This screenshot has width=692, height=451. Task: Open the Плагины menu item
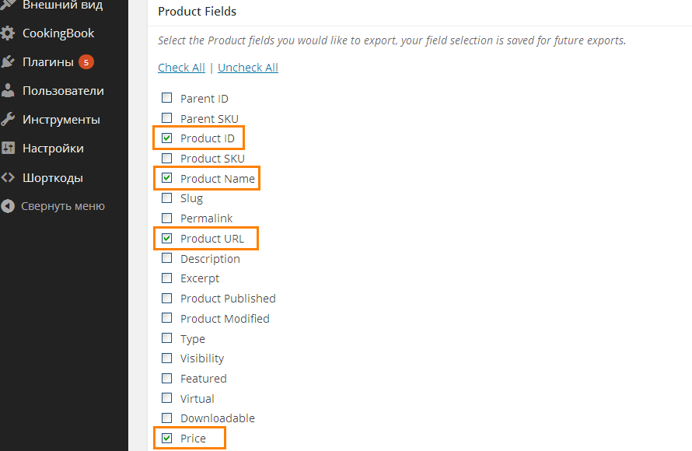point(48,62)
